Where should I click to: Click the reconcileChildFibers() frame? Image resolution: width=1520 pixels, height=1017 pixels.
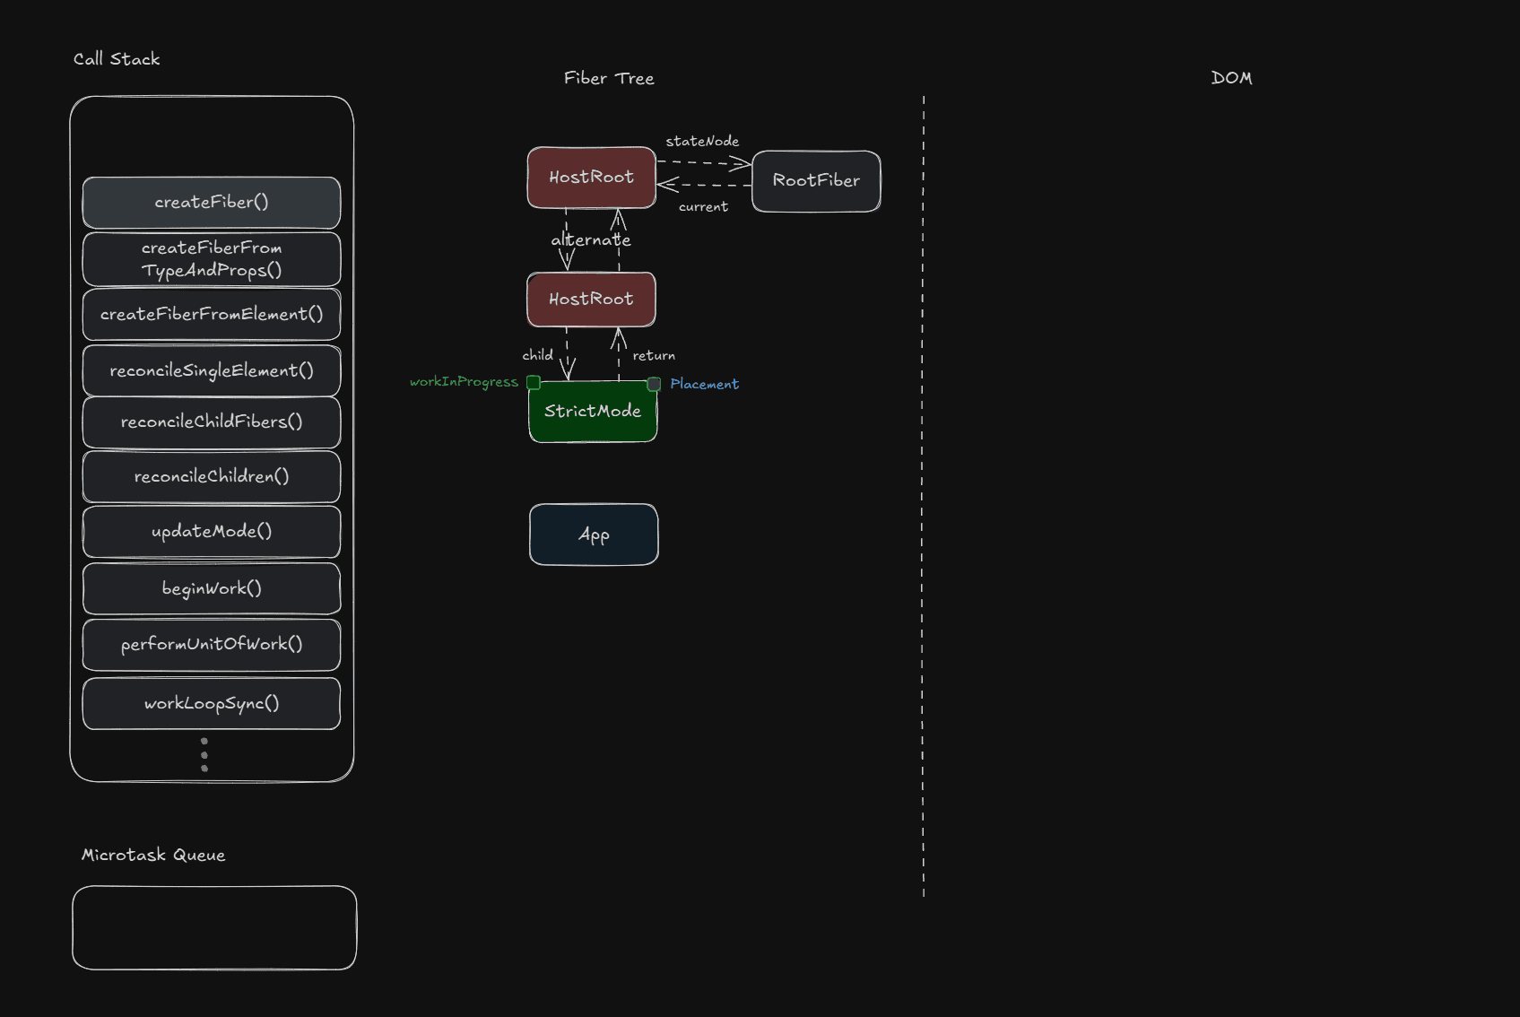pyautogui.click(x=212, y=422)
